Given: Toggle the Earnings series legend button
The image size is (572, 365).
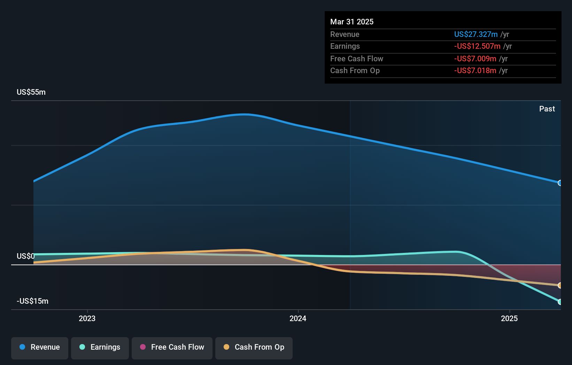Looking at the screenshot, I should click(100, 348).
